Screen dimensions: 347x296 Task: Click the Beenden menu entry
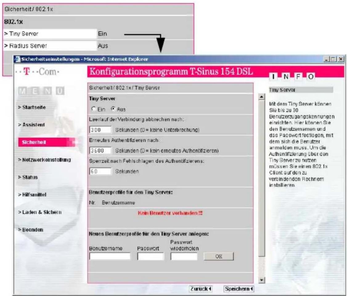coord(31,230)
